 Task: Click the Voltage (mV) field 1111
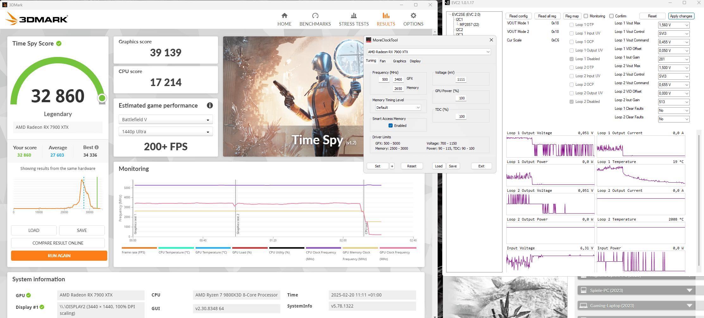pos(461,79)
